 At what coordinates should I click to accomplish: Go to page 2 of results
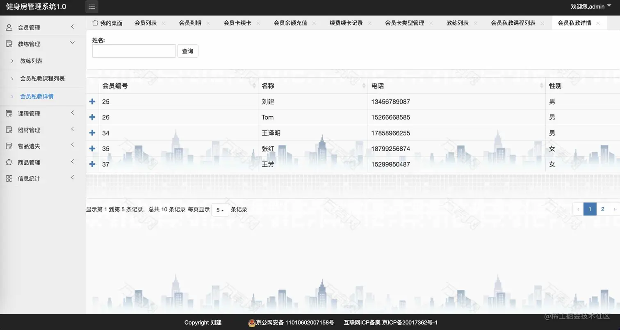point(602,209)
